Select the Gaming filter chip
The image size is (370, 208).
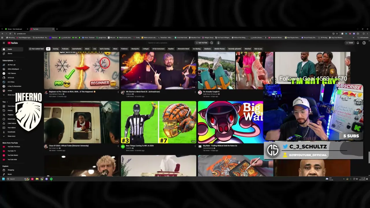(x=55, y=49)
